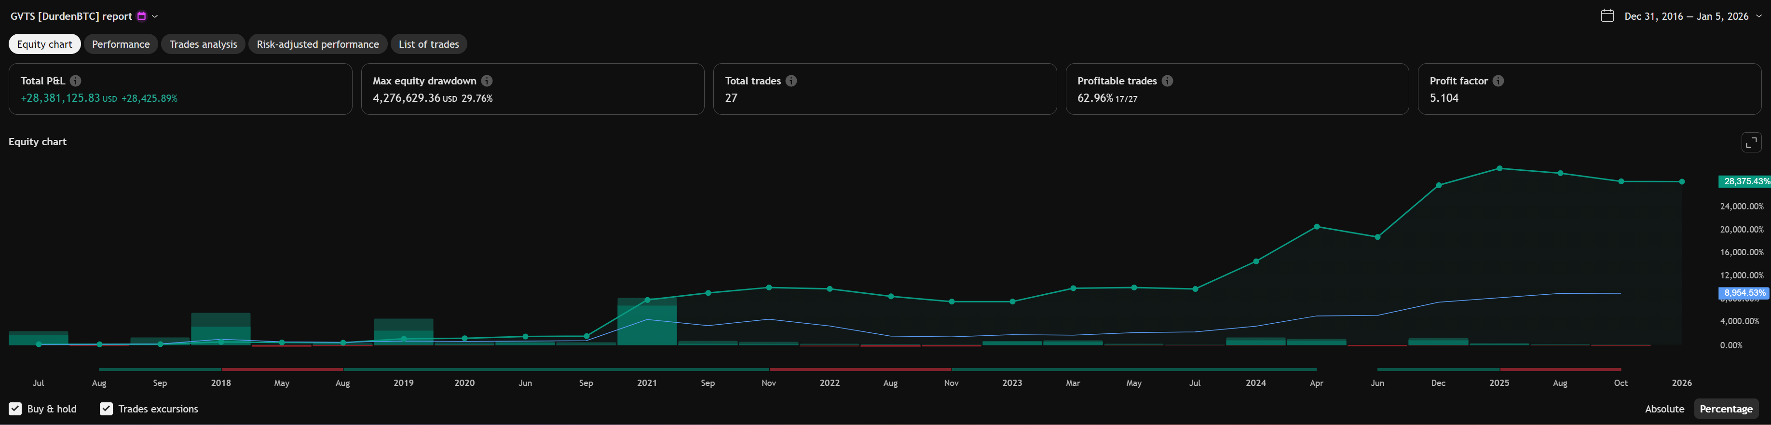Screen dimensions: 1771x425
Task: Open the GVTS report title dropdown
Action: (155, 16)
